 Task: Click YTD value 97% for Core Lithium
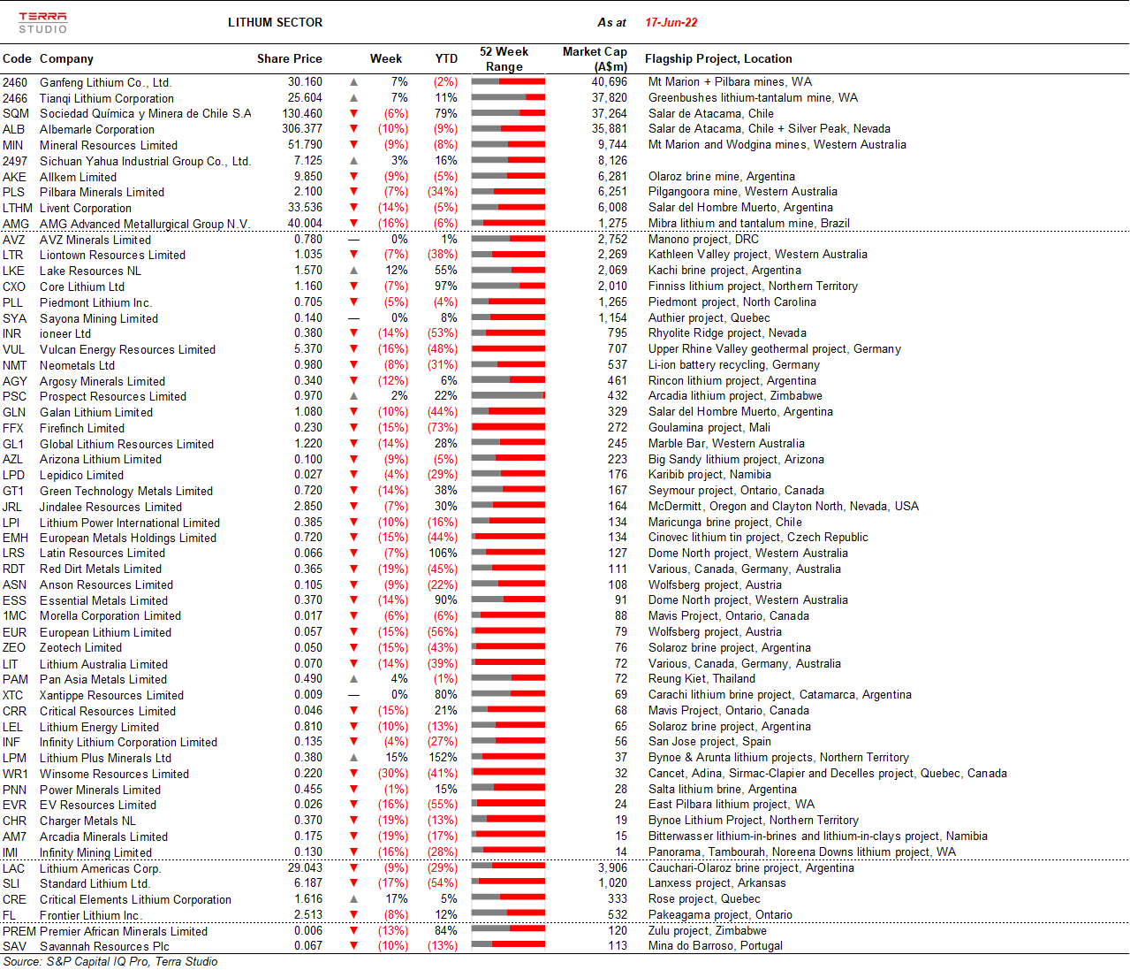(x=446, y=286)
